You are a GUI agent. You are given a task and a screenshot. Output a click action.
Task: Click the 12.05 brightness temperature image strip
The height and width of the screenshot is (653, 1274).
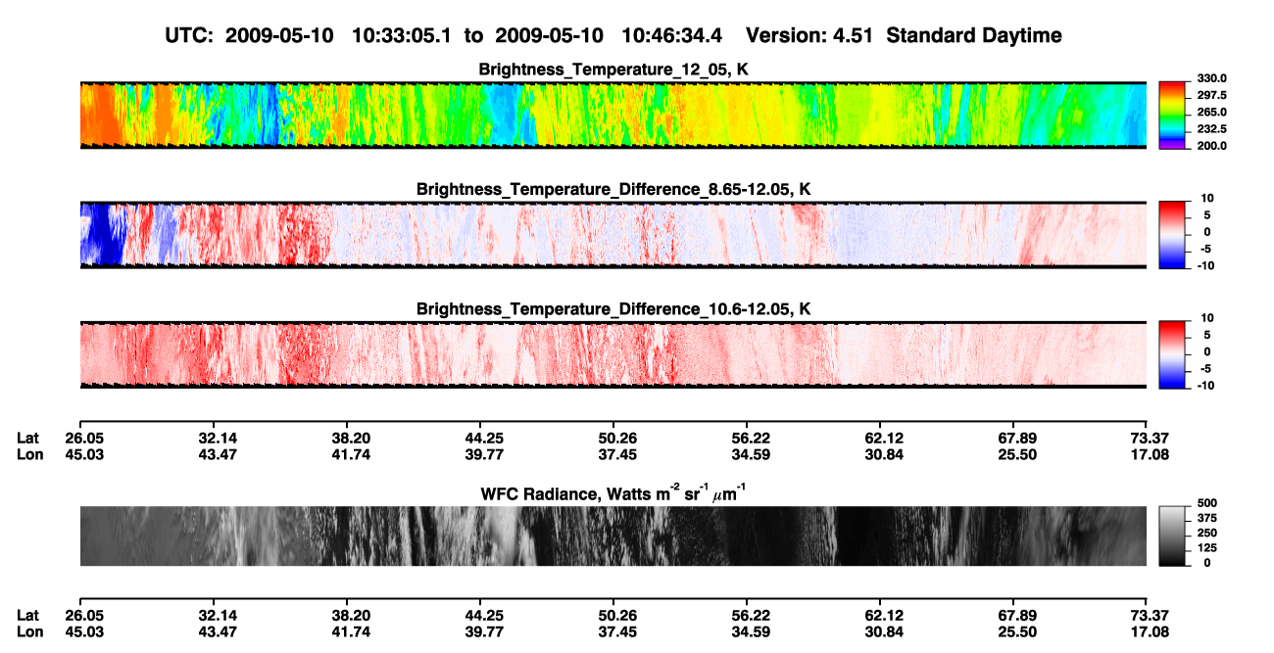pos(612,116)
